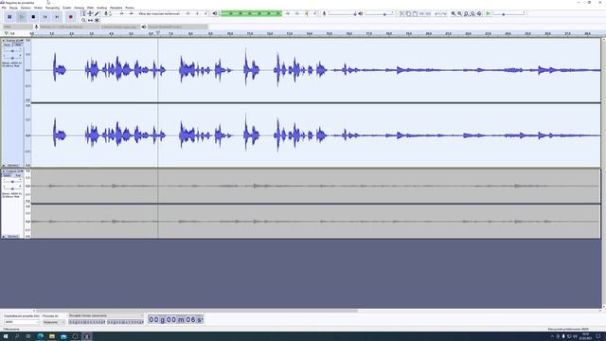The width and height of the screenshot is (606, 341).
Task: Click the Silence audio icon
Action: (x=428, y=13)
